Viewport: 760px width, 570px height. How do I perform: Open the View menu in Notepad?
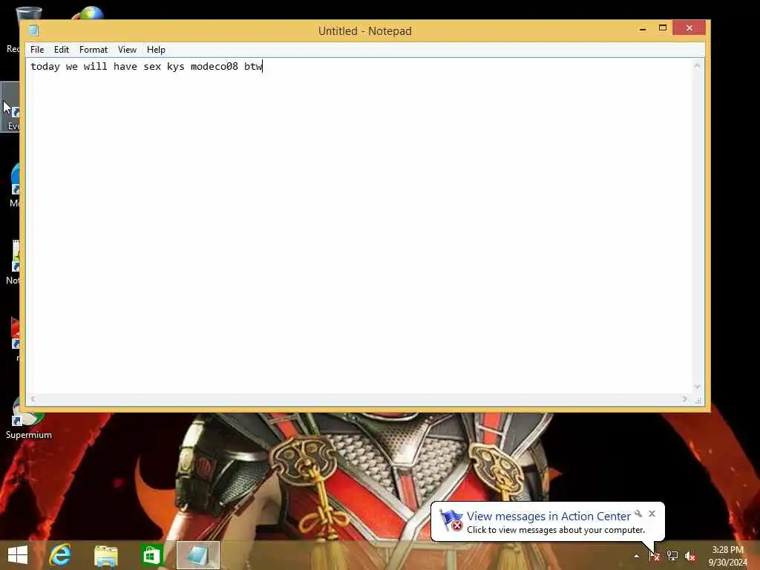coord(127,50)
